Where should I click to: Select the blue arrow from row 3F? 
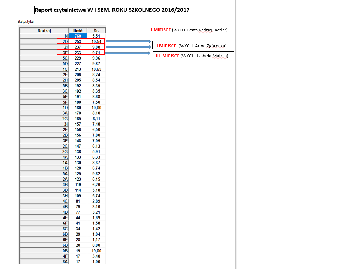127,53
